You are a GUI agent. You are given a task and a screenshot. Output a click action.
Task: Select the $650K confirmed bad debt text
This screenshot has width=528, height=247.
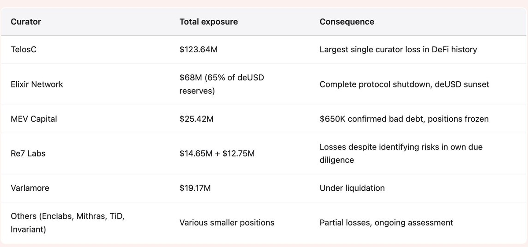404,119
